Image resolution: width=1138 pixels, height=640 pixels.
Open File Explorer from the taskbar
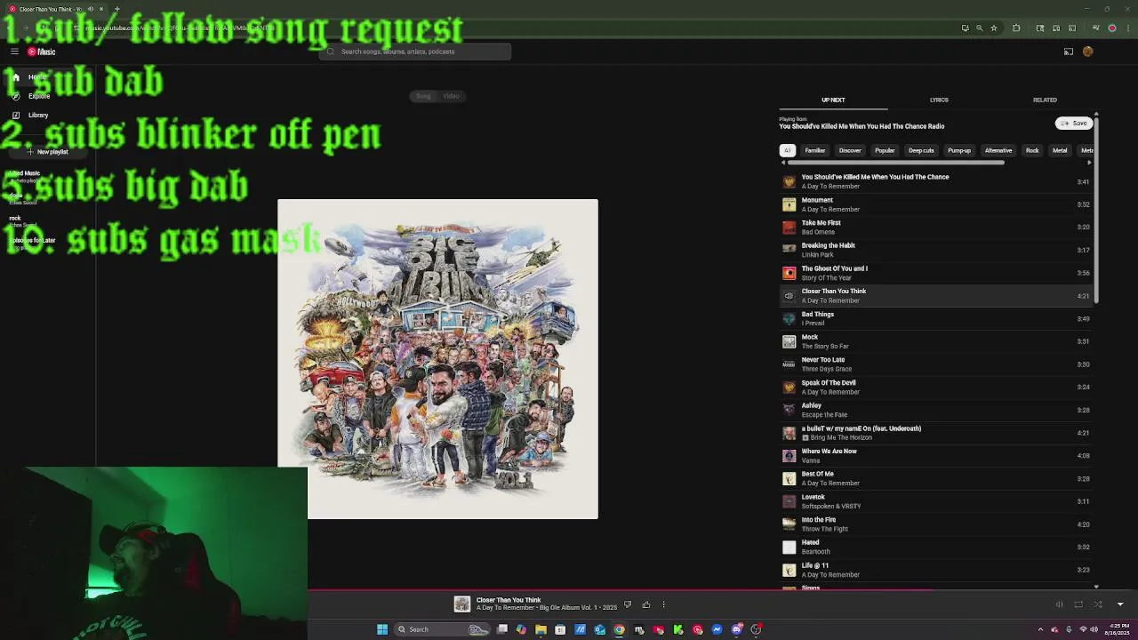(541, 629)
